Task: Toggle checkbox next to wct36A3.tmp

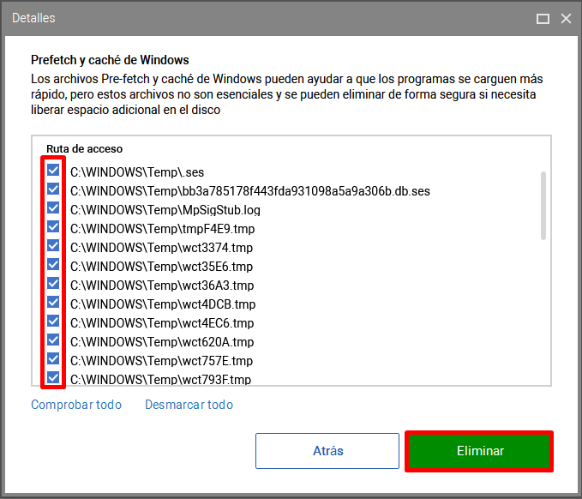Action: click(53, 283)
